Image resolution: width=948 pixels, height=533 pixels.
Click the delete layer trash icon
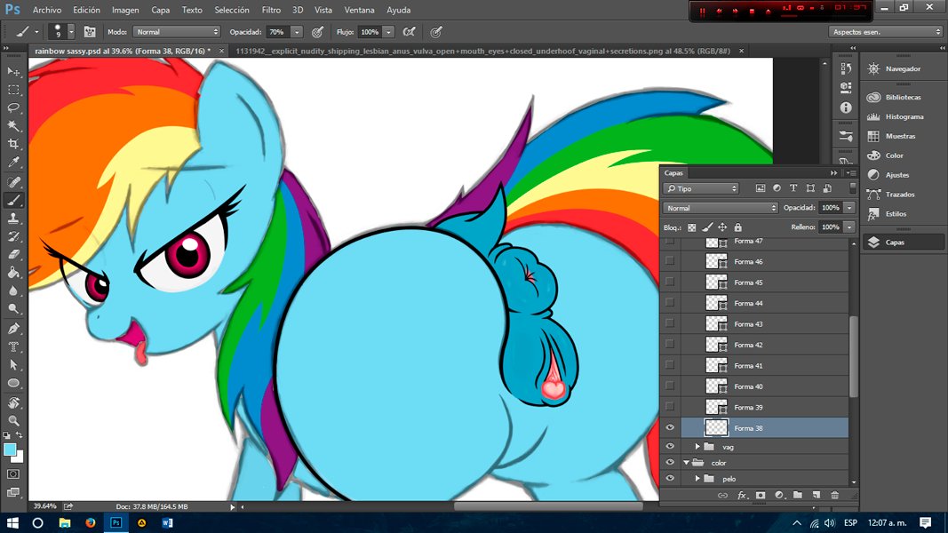[x=834, y=496]
